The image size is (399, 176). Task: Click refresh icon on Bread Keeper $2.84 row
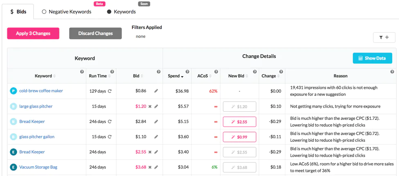(x=110, y=121)
